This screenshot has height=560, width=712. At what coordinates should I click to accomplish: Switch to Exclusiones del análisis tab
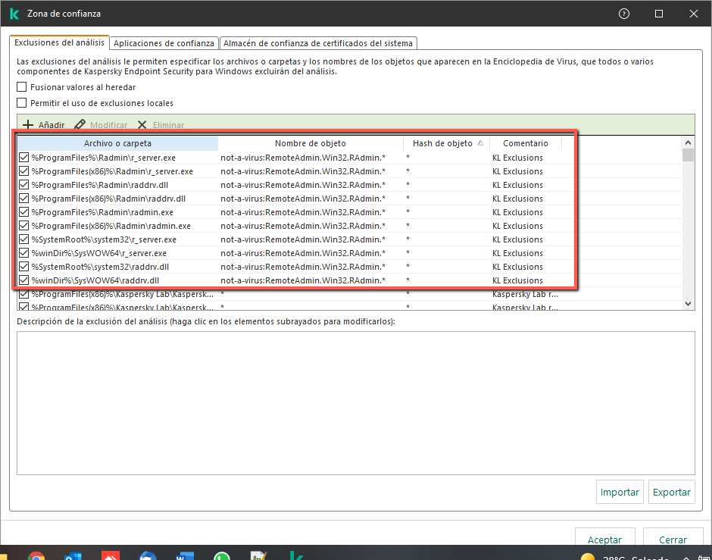coord(60,42)
